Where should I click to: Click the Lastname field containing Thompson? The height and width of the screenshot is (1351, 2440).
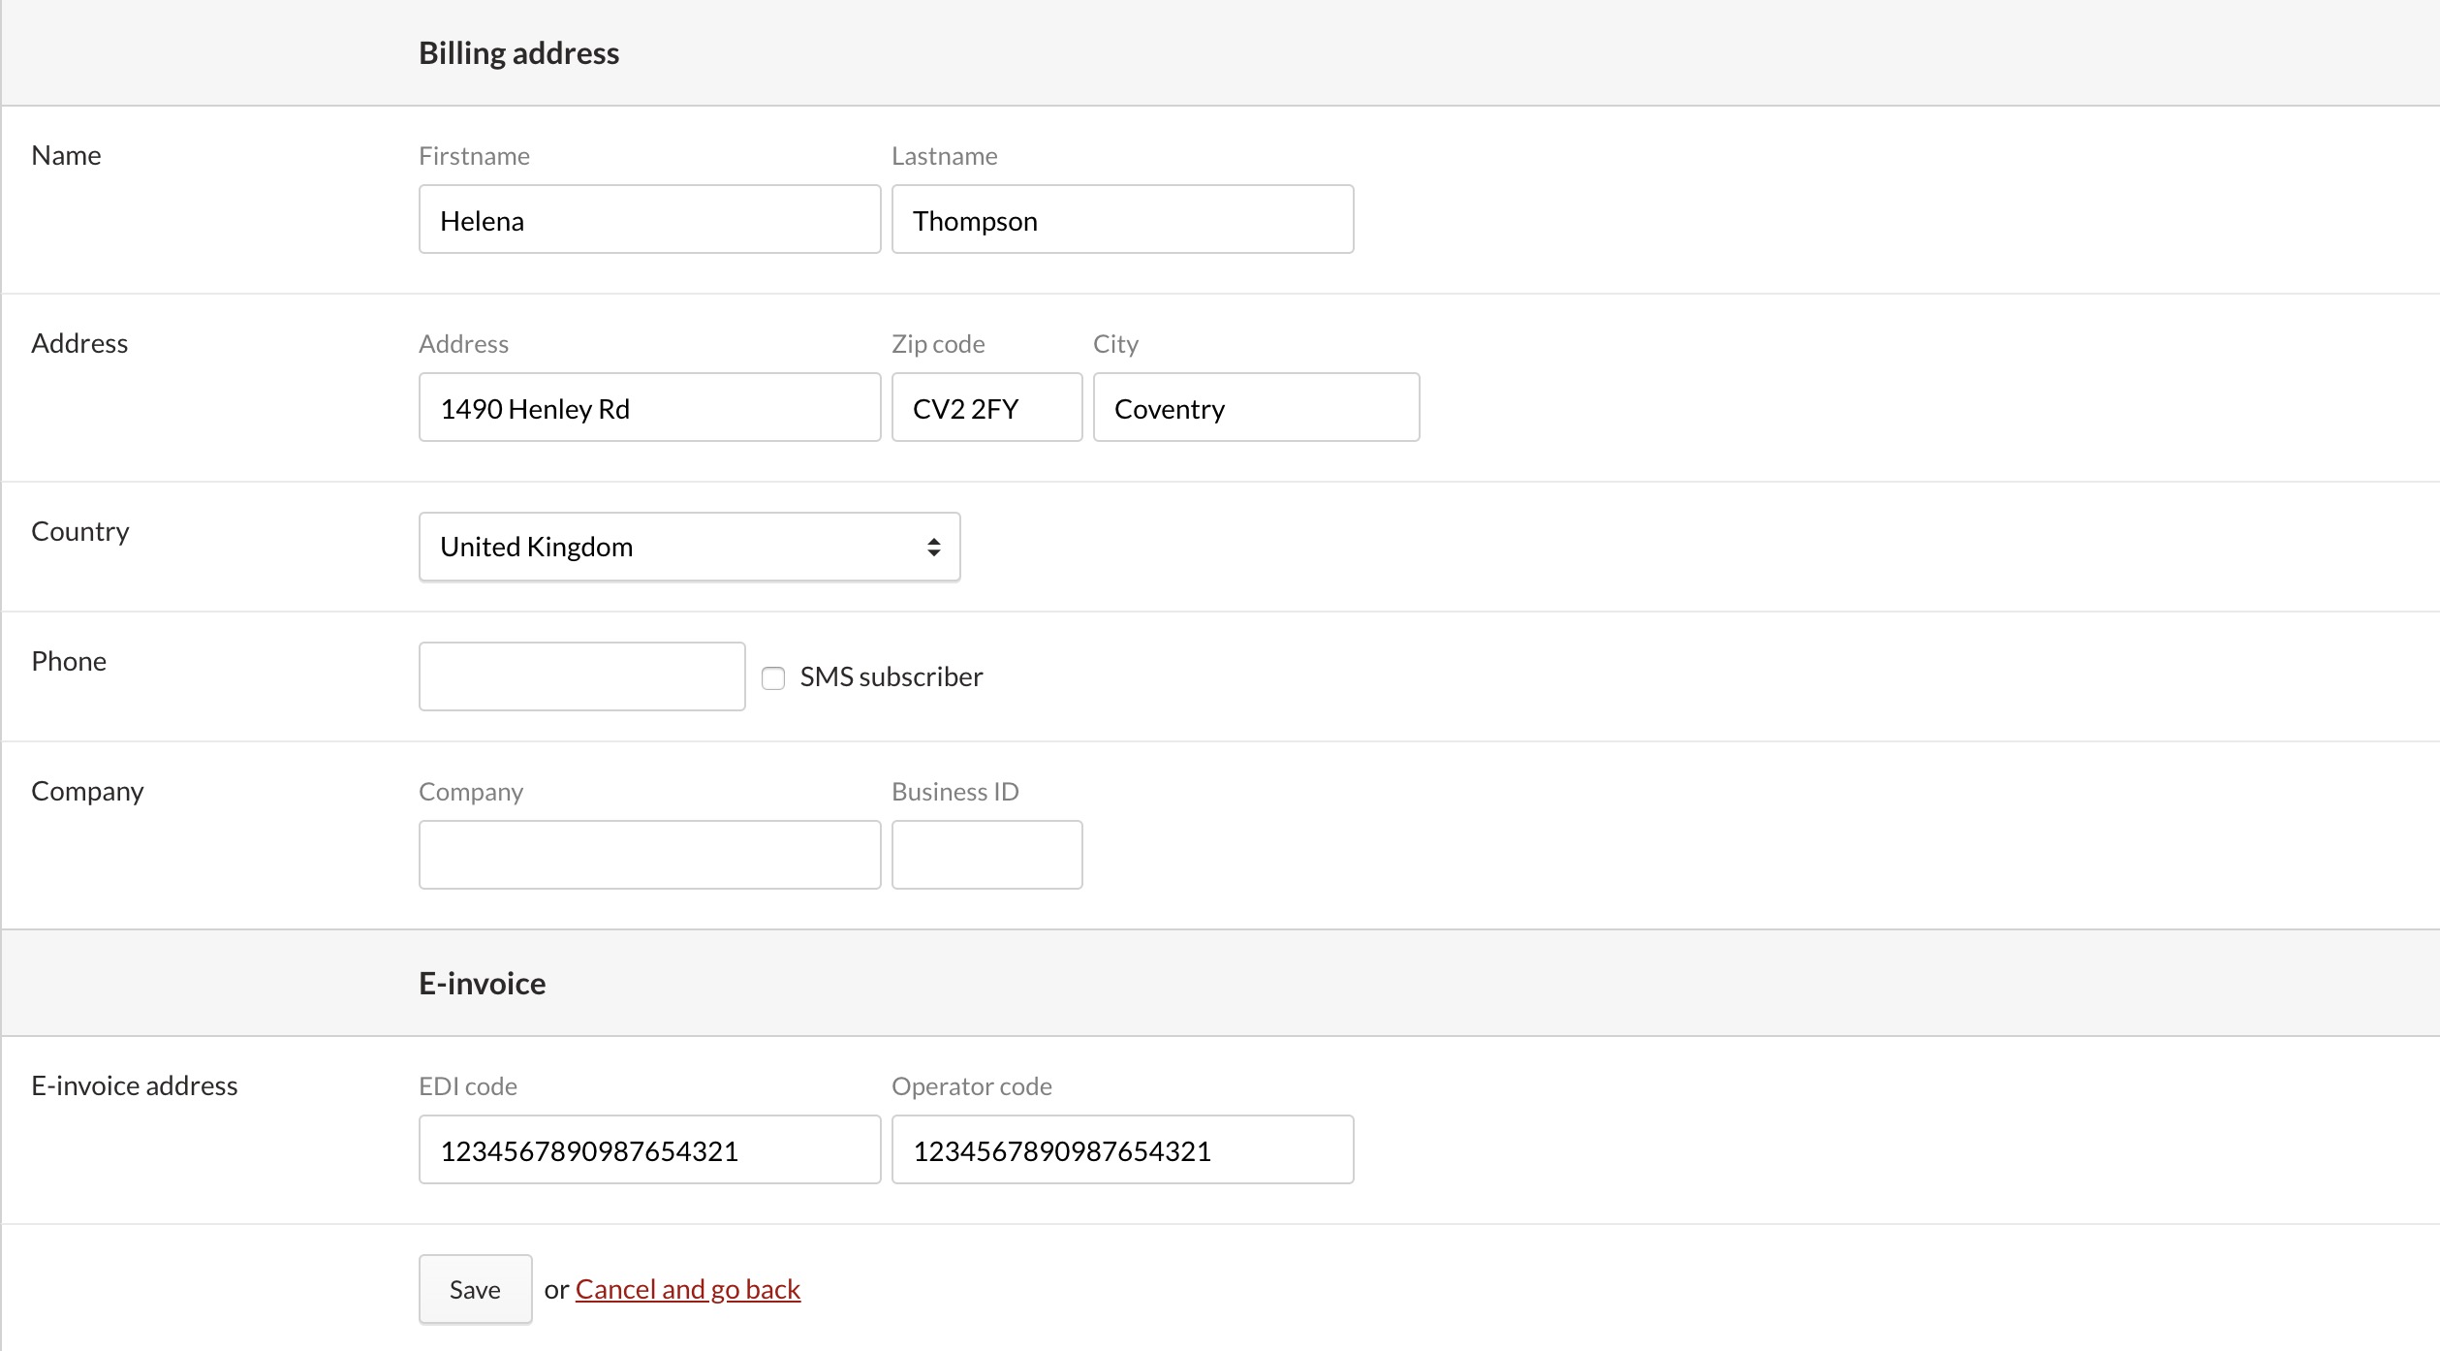(1122, 220)
